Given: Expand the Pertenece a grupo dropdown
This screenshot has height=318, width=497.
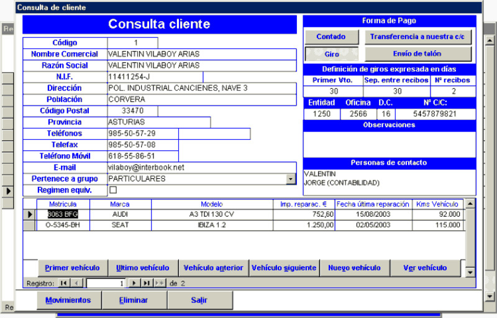Looking at the screenshot, I should pyautogui.click(x=291, y=179).
